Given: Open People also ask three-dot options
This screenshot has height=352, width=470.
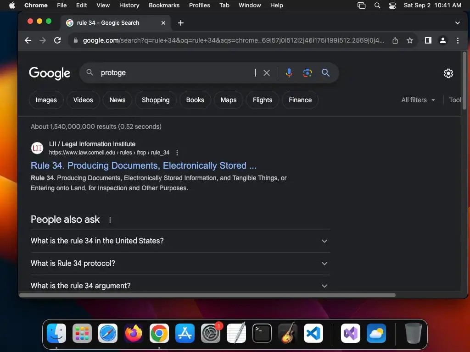Looking at the screenshot, I should pos(110,220).
